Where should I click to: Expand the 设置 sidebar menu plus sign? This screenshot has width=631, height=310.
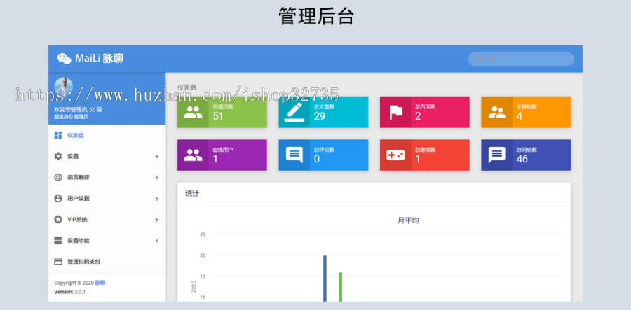[156, 157]
